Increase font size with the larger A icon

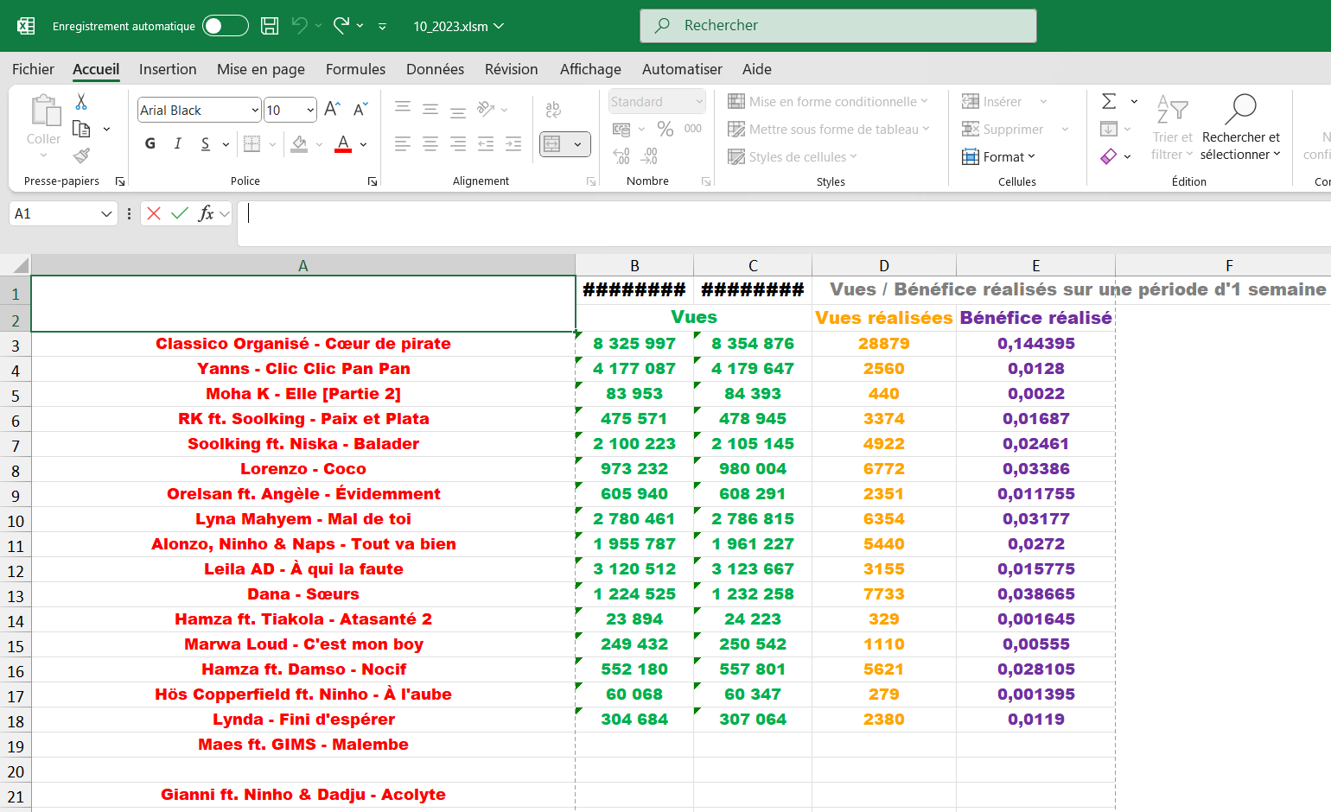(x=332, y=110)
